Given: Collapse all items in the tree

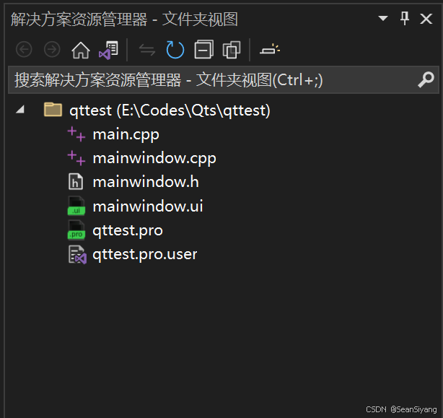Looking at the screenshot, I should [x=203, y=50].
